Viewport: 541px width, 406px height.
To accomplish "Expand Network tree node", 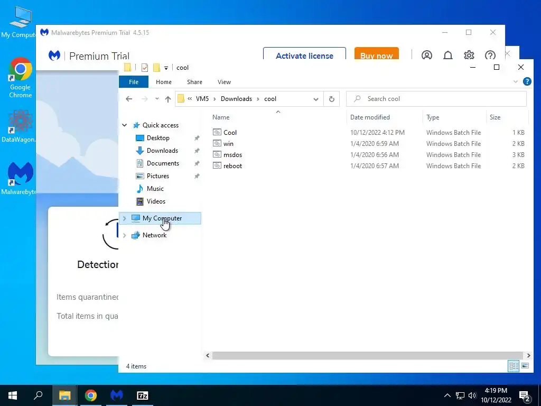I will [125, 235].
